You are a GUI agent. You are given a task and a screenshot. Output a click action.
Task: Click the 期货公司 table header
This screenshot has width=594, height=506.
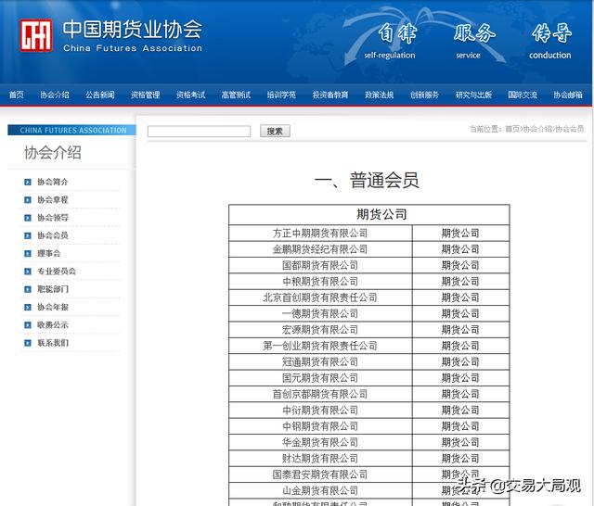369,214
